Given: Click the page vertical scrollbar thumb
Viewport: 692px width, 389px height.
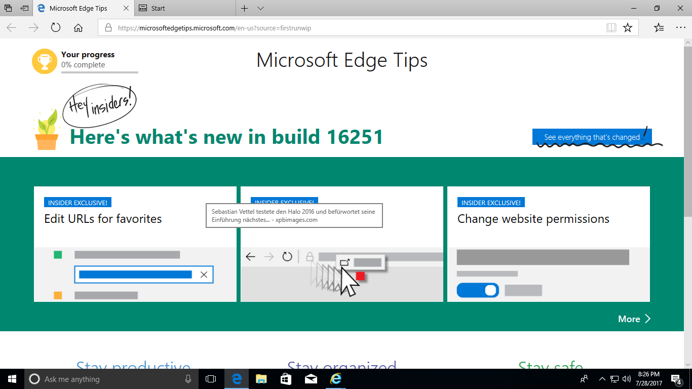Looking at the screenshot, I should tap(687, 132).
